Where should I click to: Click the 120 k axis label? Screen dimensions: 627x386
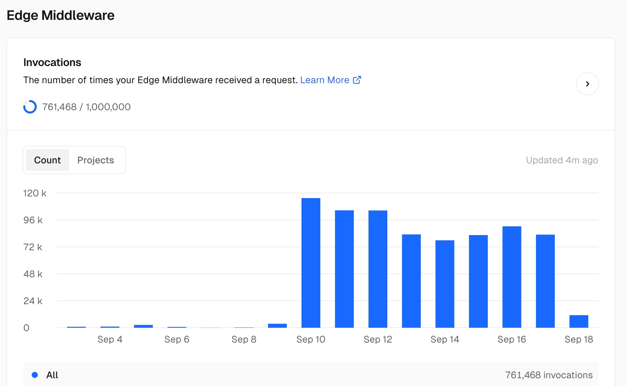35,193
